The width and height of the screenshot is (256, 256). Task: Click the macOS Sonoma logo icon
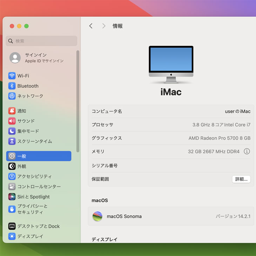tap(97, 216)
